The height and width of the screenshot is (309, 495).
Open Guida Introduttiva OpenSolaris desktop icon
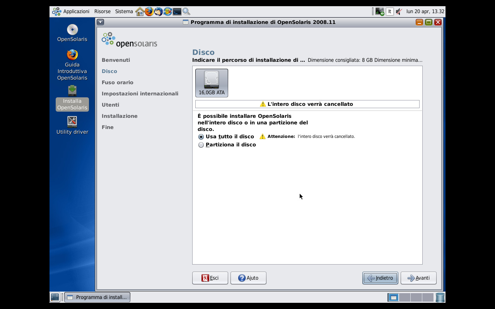72,65
